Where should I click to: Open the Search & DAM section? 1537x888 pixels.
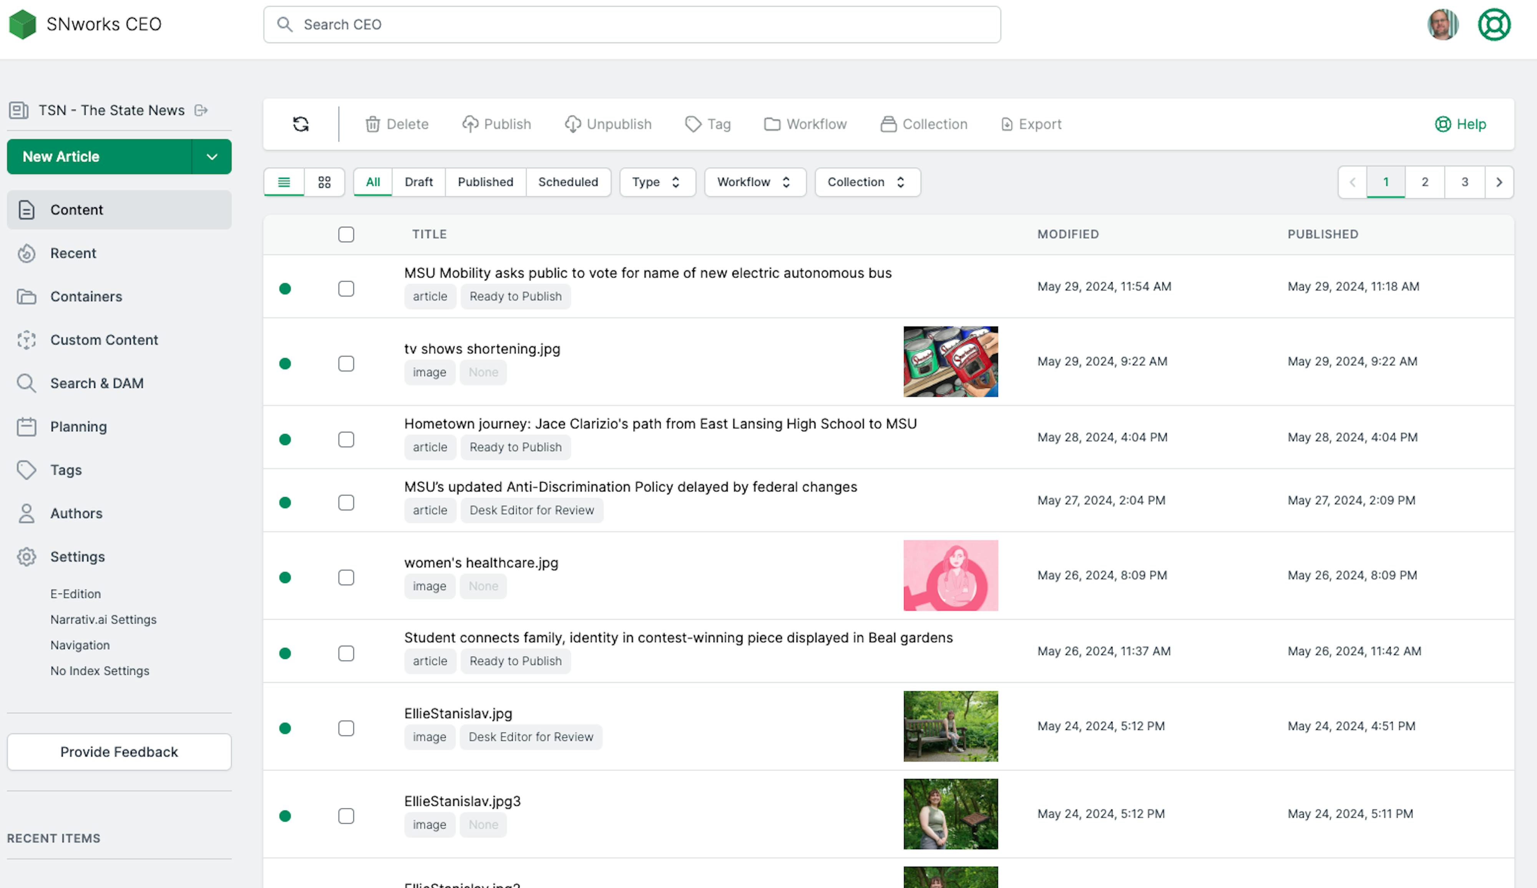click(x=97, y=384)
